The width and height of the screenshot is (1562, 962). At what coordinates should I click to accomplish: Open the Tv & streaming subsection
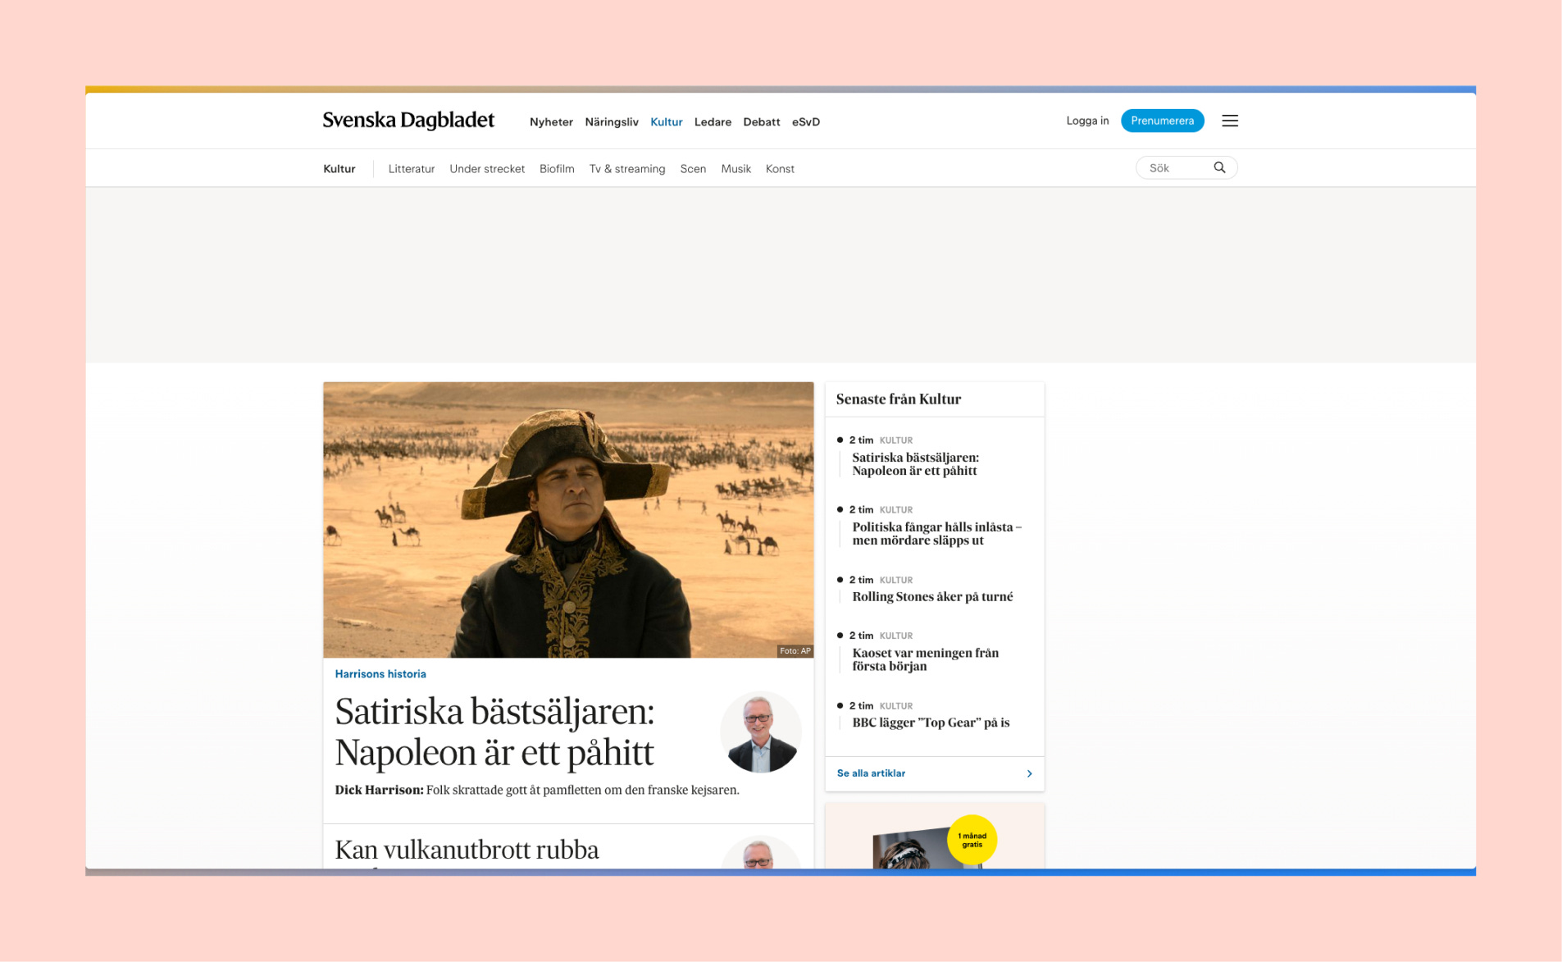pyautogui.click(x=626, y=168)
